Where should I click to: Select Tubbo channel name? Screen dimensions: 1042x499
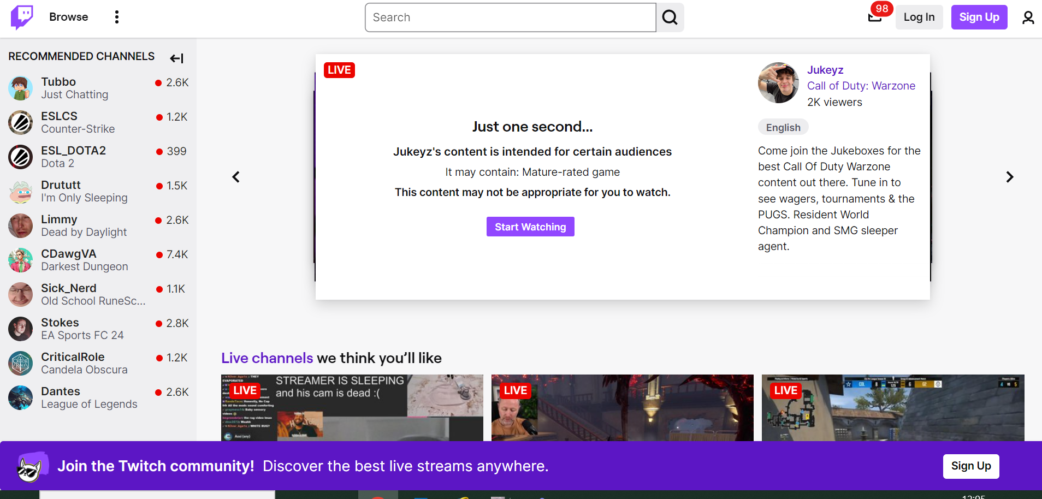coord(58,82)
